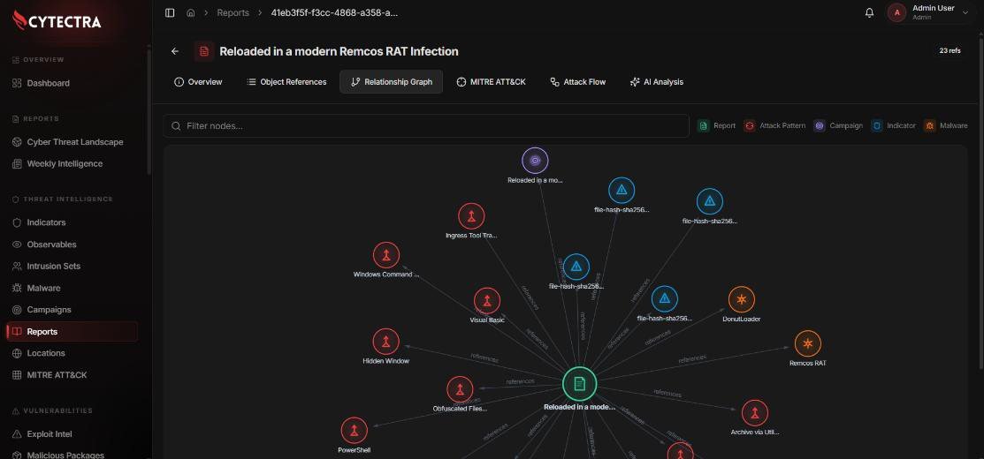Image resolution: width=984 pixels, height=459 pixels.
Task: Select the Windows Command node
Action: point(386,255)
